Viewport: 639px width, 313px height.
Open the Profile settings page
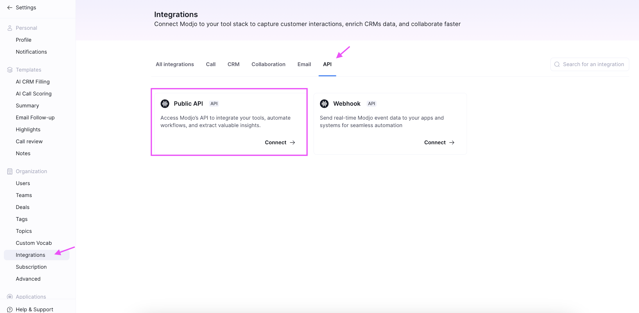tap(24, 40)
